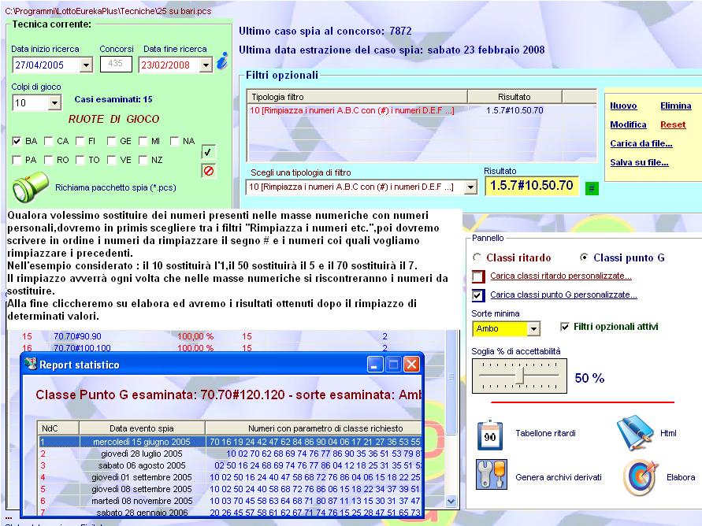Click the green hash button beside Risultato
This screenshot has height=526, width=702.
click(592, 188)
